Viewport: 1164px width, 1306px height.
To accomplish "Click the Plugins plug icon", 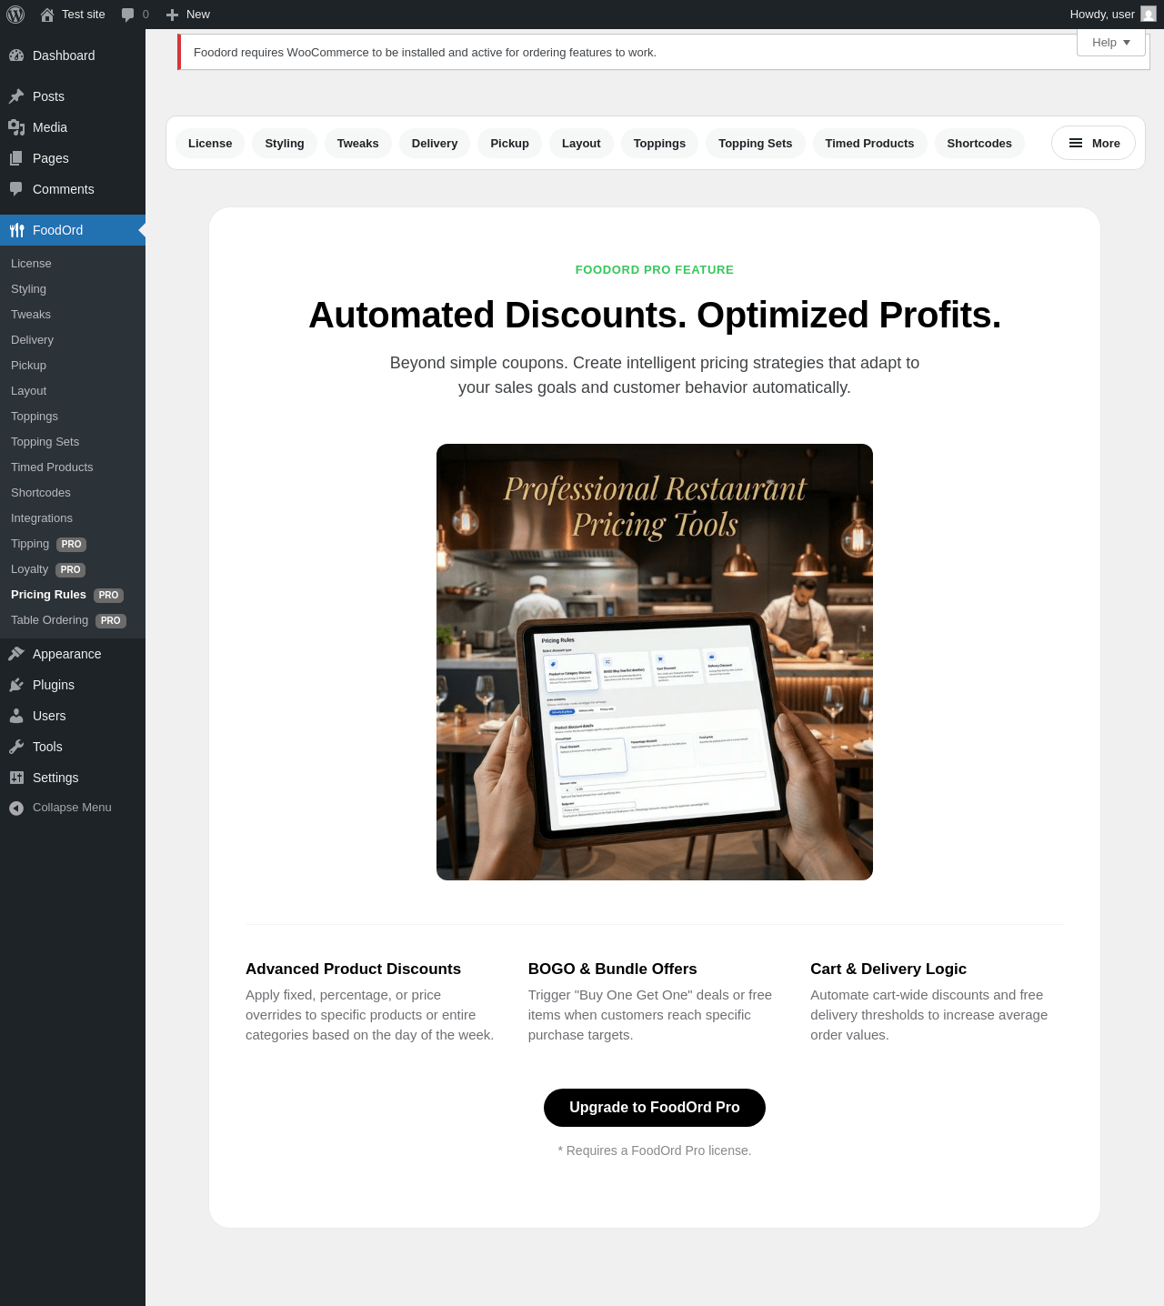I will pyautogui.click(x=16, y=685).
